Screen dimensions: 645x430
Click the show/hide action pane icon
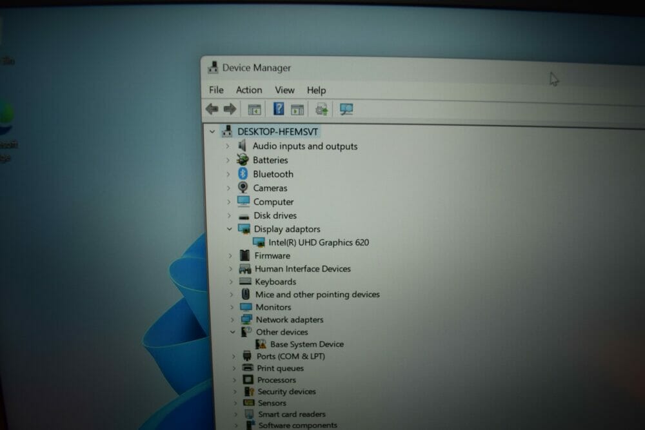point(297,110)
